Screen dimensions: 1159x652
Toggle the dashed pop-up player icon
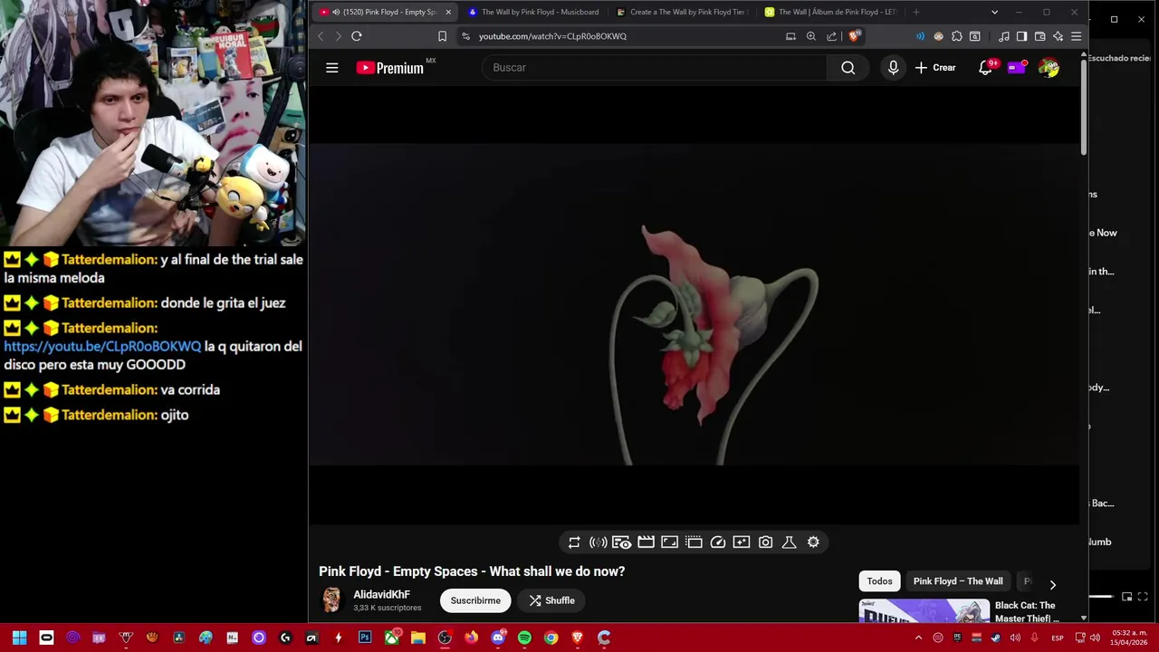[694, 542]
